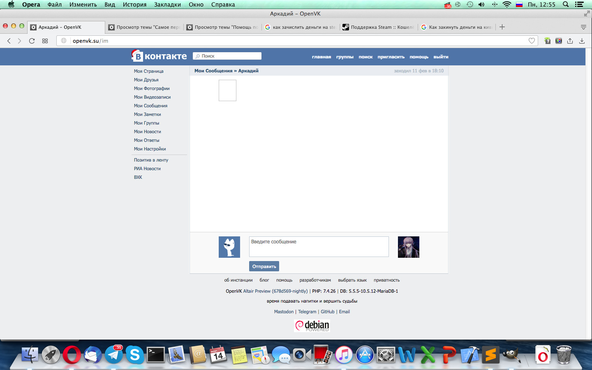Open Spotlight search in the menu bar
The image size is (592, 370).
(566, 5)
